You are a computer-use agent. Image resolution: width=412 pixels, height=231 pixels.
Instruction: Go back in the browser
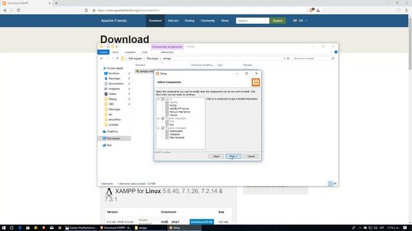coord(5,10)
